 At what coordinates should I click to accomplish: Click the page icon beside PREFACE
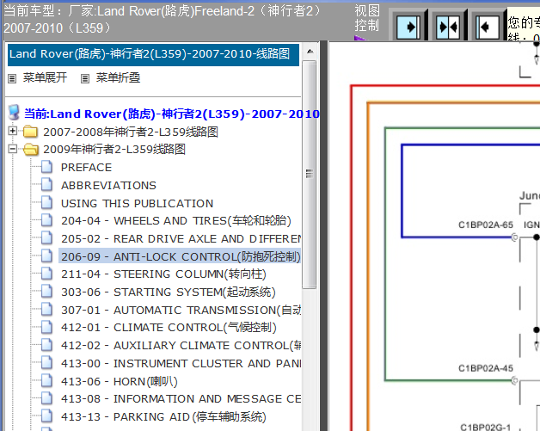tap(46, 167)
